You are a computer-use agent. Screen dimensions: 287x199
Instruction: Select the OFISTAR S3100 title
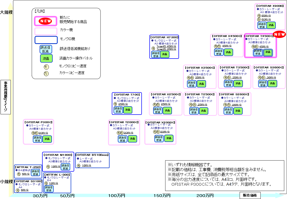pos(28,181)
